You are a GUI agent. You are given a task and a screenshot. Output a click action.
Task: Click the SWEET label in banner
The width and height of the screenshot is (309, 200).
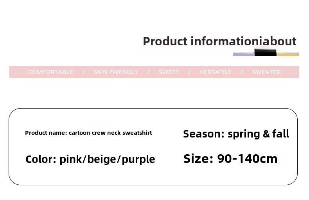click(169, 72)
